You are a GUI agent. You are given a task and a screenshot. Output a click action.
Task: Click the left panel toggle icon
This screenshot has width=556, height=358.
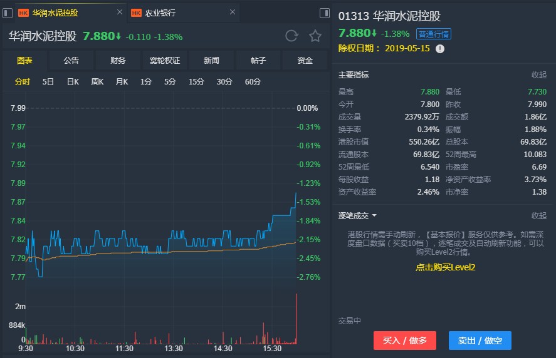point(8,13)
